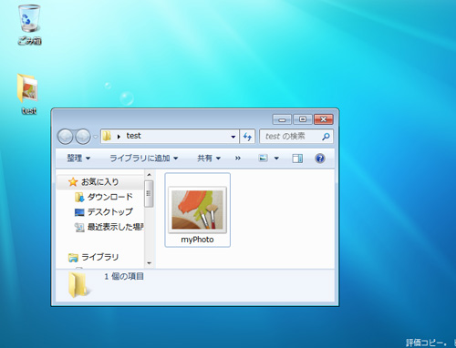Minimize the test explorer window

point(282,119)
